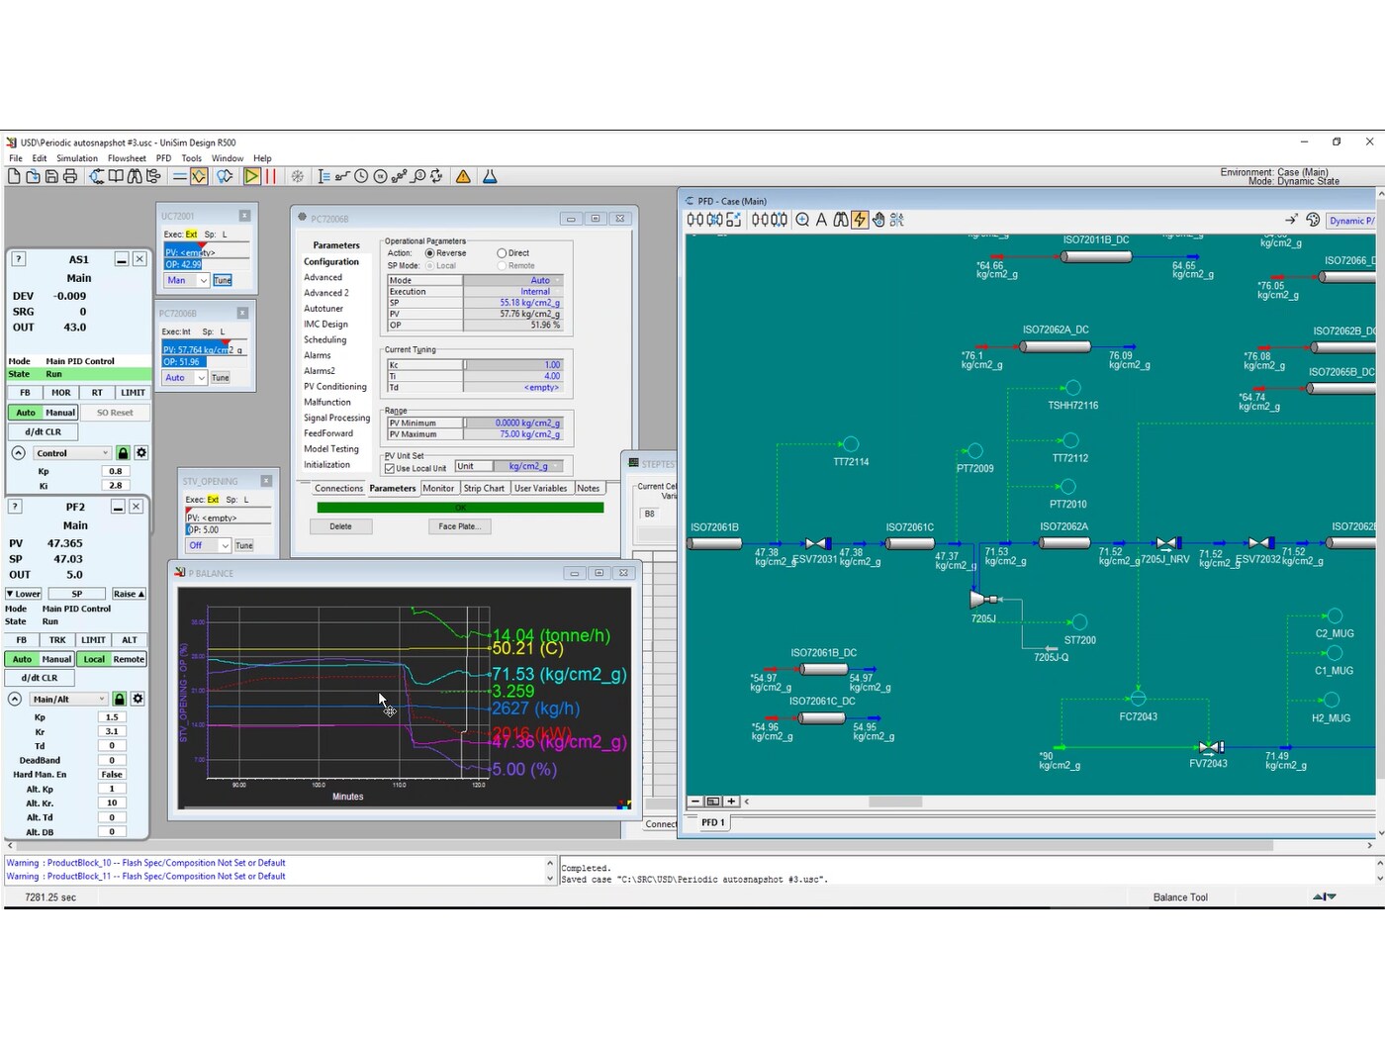Switch to the Strip Chart tab
The image size is (1385, 1039).
[484, 488]
